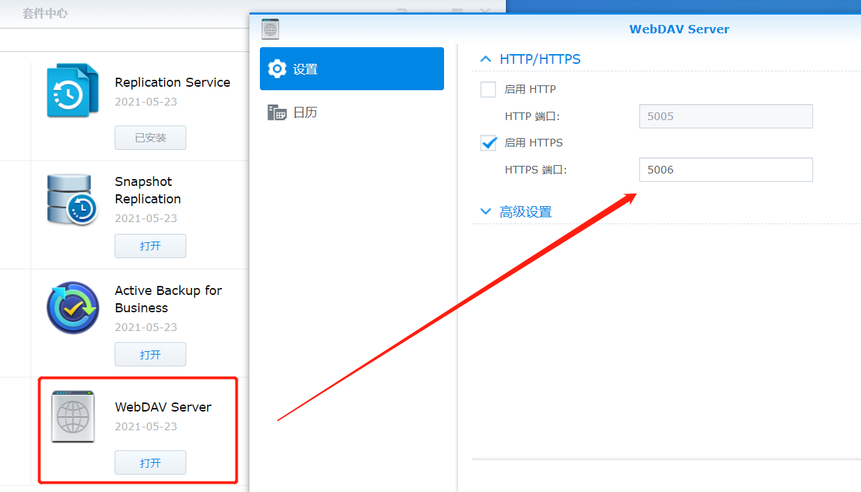Viewport: 861px width, 492px height.
Task: Open the 日历 tab in sidebar
Action: click(x=352, y=112)
